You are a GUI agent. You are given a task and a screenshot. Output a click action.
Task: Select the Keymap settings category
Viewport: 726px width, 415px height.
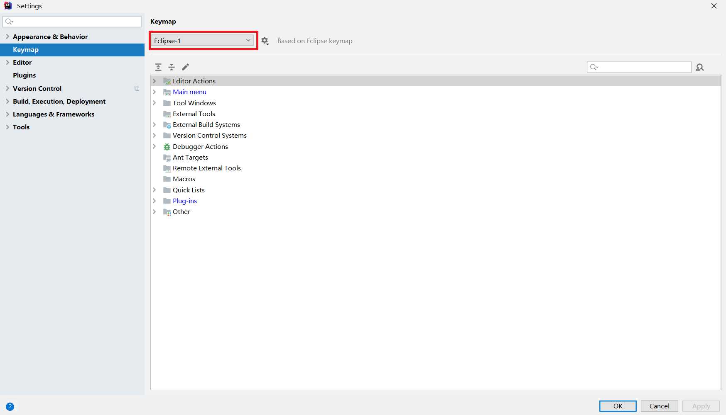click(72, 50)
